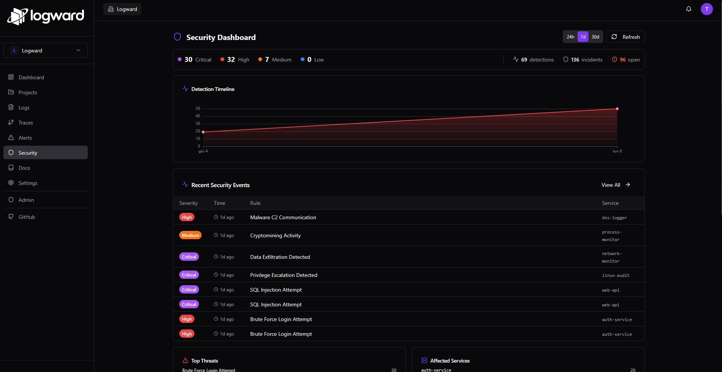Viewport: 722px width, 372px height.
Task: Select the Traces sidebar icon
Action: pyautogui.click(x=11, y=122)
